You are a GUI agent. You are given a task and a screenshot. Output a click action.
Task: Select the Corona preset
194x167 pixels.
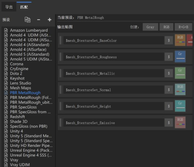[16, 64]
